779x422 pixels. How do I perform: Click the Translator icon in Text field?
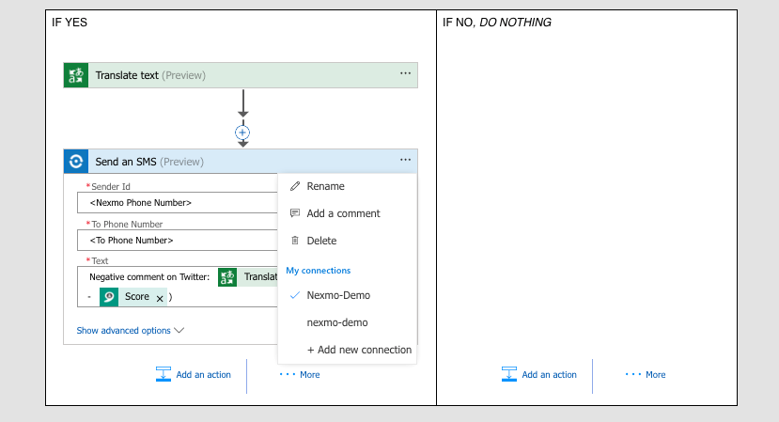[x=227, y=276]
